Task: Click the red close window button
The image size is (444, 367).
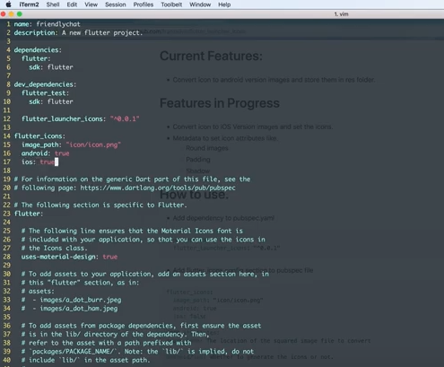Action: pos(4,14)
